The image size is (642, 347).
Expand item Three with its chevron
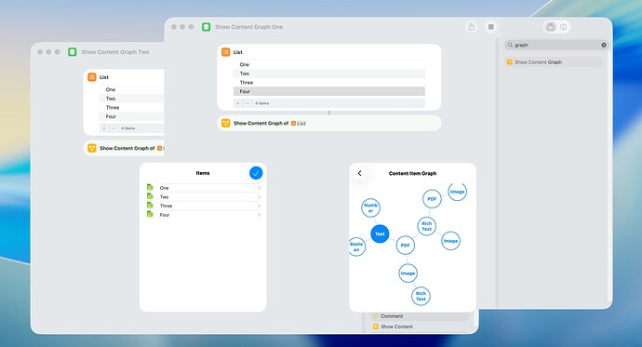260,206
